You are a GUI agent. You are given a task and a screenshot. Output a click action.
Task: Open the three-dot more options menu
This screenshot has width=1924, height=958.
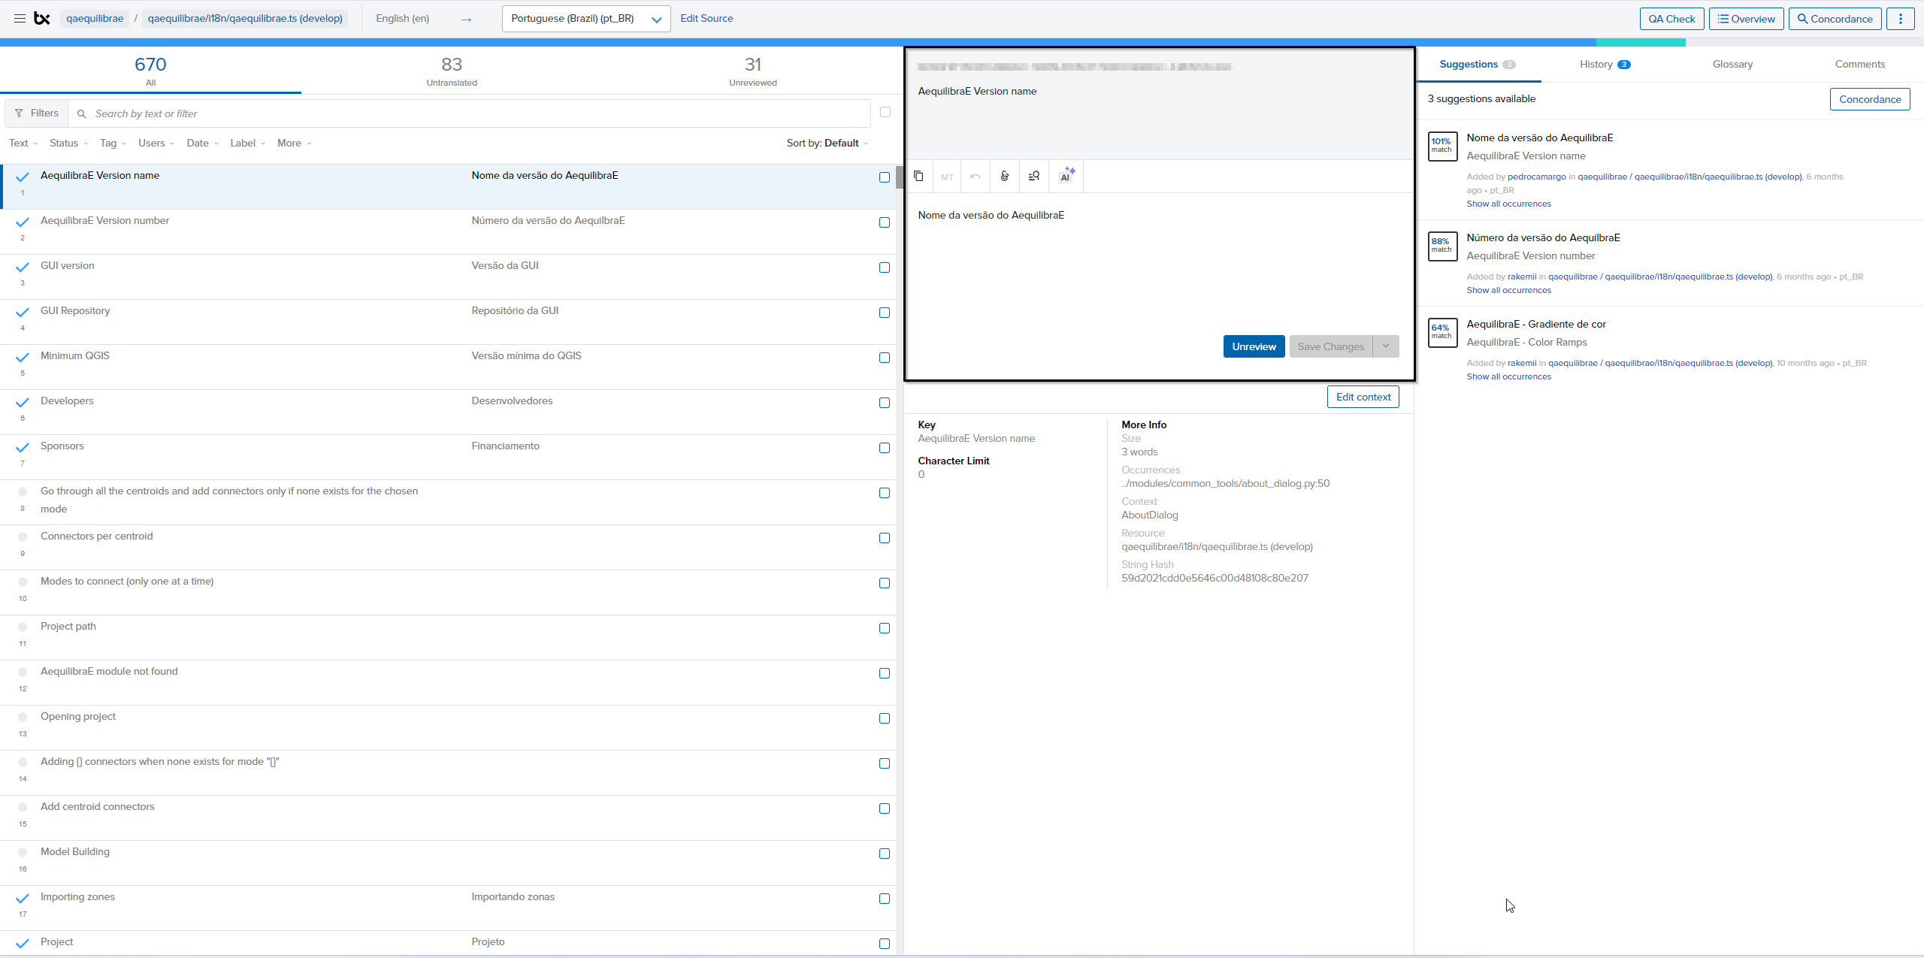click(1901, 19)
